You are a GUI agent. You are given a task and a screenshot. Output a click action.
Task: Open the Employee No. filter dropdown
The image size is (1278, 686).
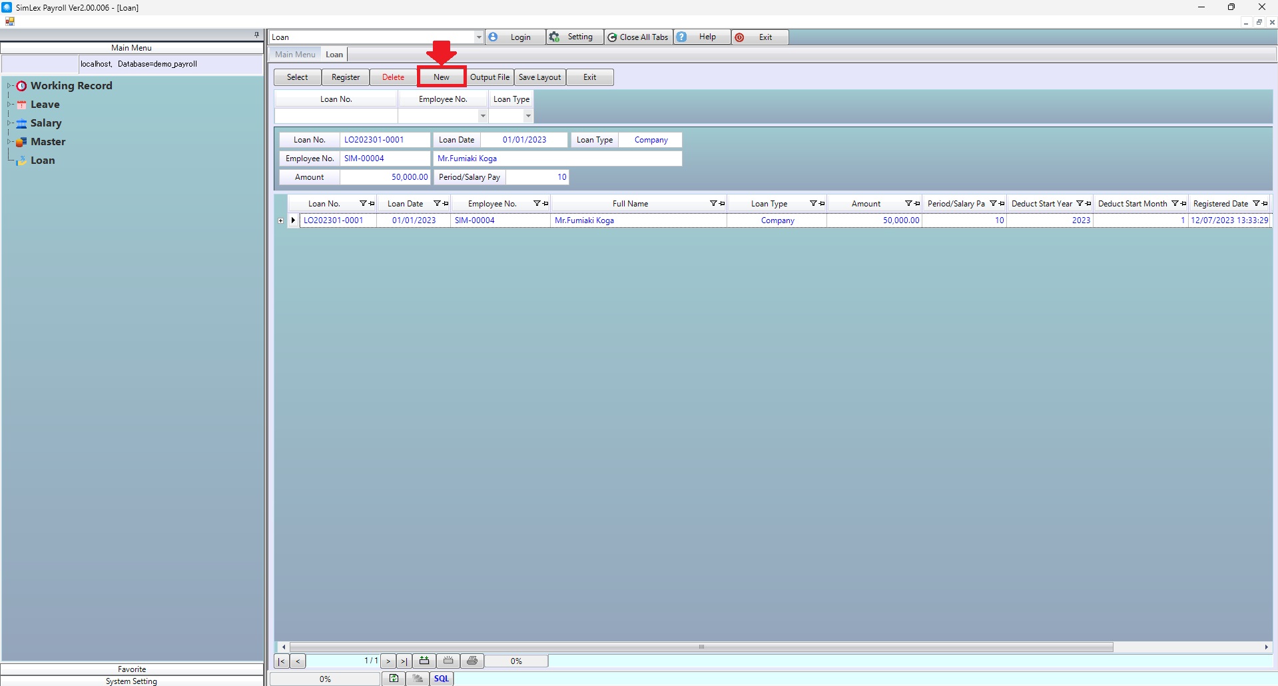click(483, 116)
